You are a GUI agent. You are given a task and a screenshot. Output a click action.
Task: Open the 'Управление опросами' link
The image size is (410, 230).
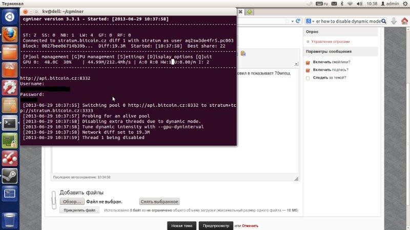pyautogui.click(x=331, y=41)
